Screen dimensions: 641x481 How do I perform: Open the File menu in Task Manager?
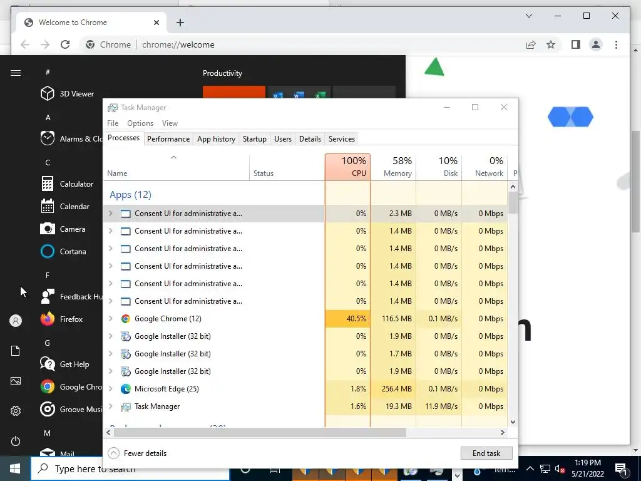(113, 123)
